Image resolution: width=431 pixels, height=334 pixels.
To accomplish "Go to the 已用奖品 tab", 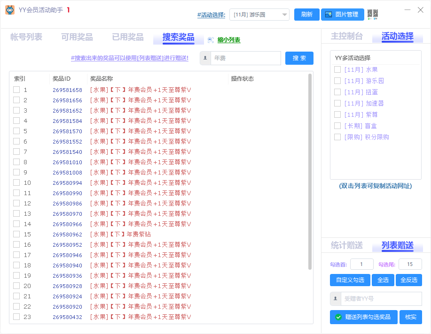I will [x=128, y=37].
